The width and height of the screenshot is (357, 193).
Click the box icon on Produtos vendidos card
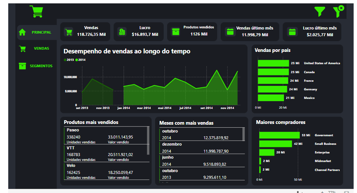(x=176, y=32)
